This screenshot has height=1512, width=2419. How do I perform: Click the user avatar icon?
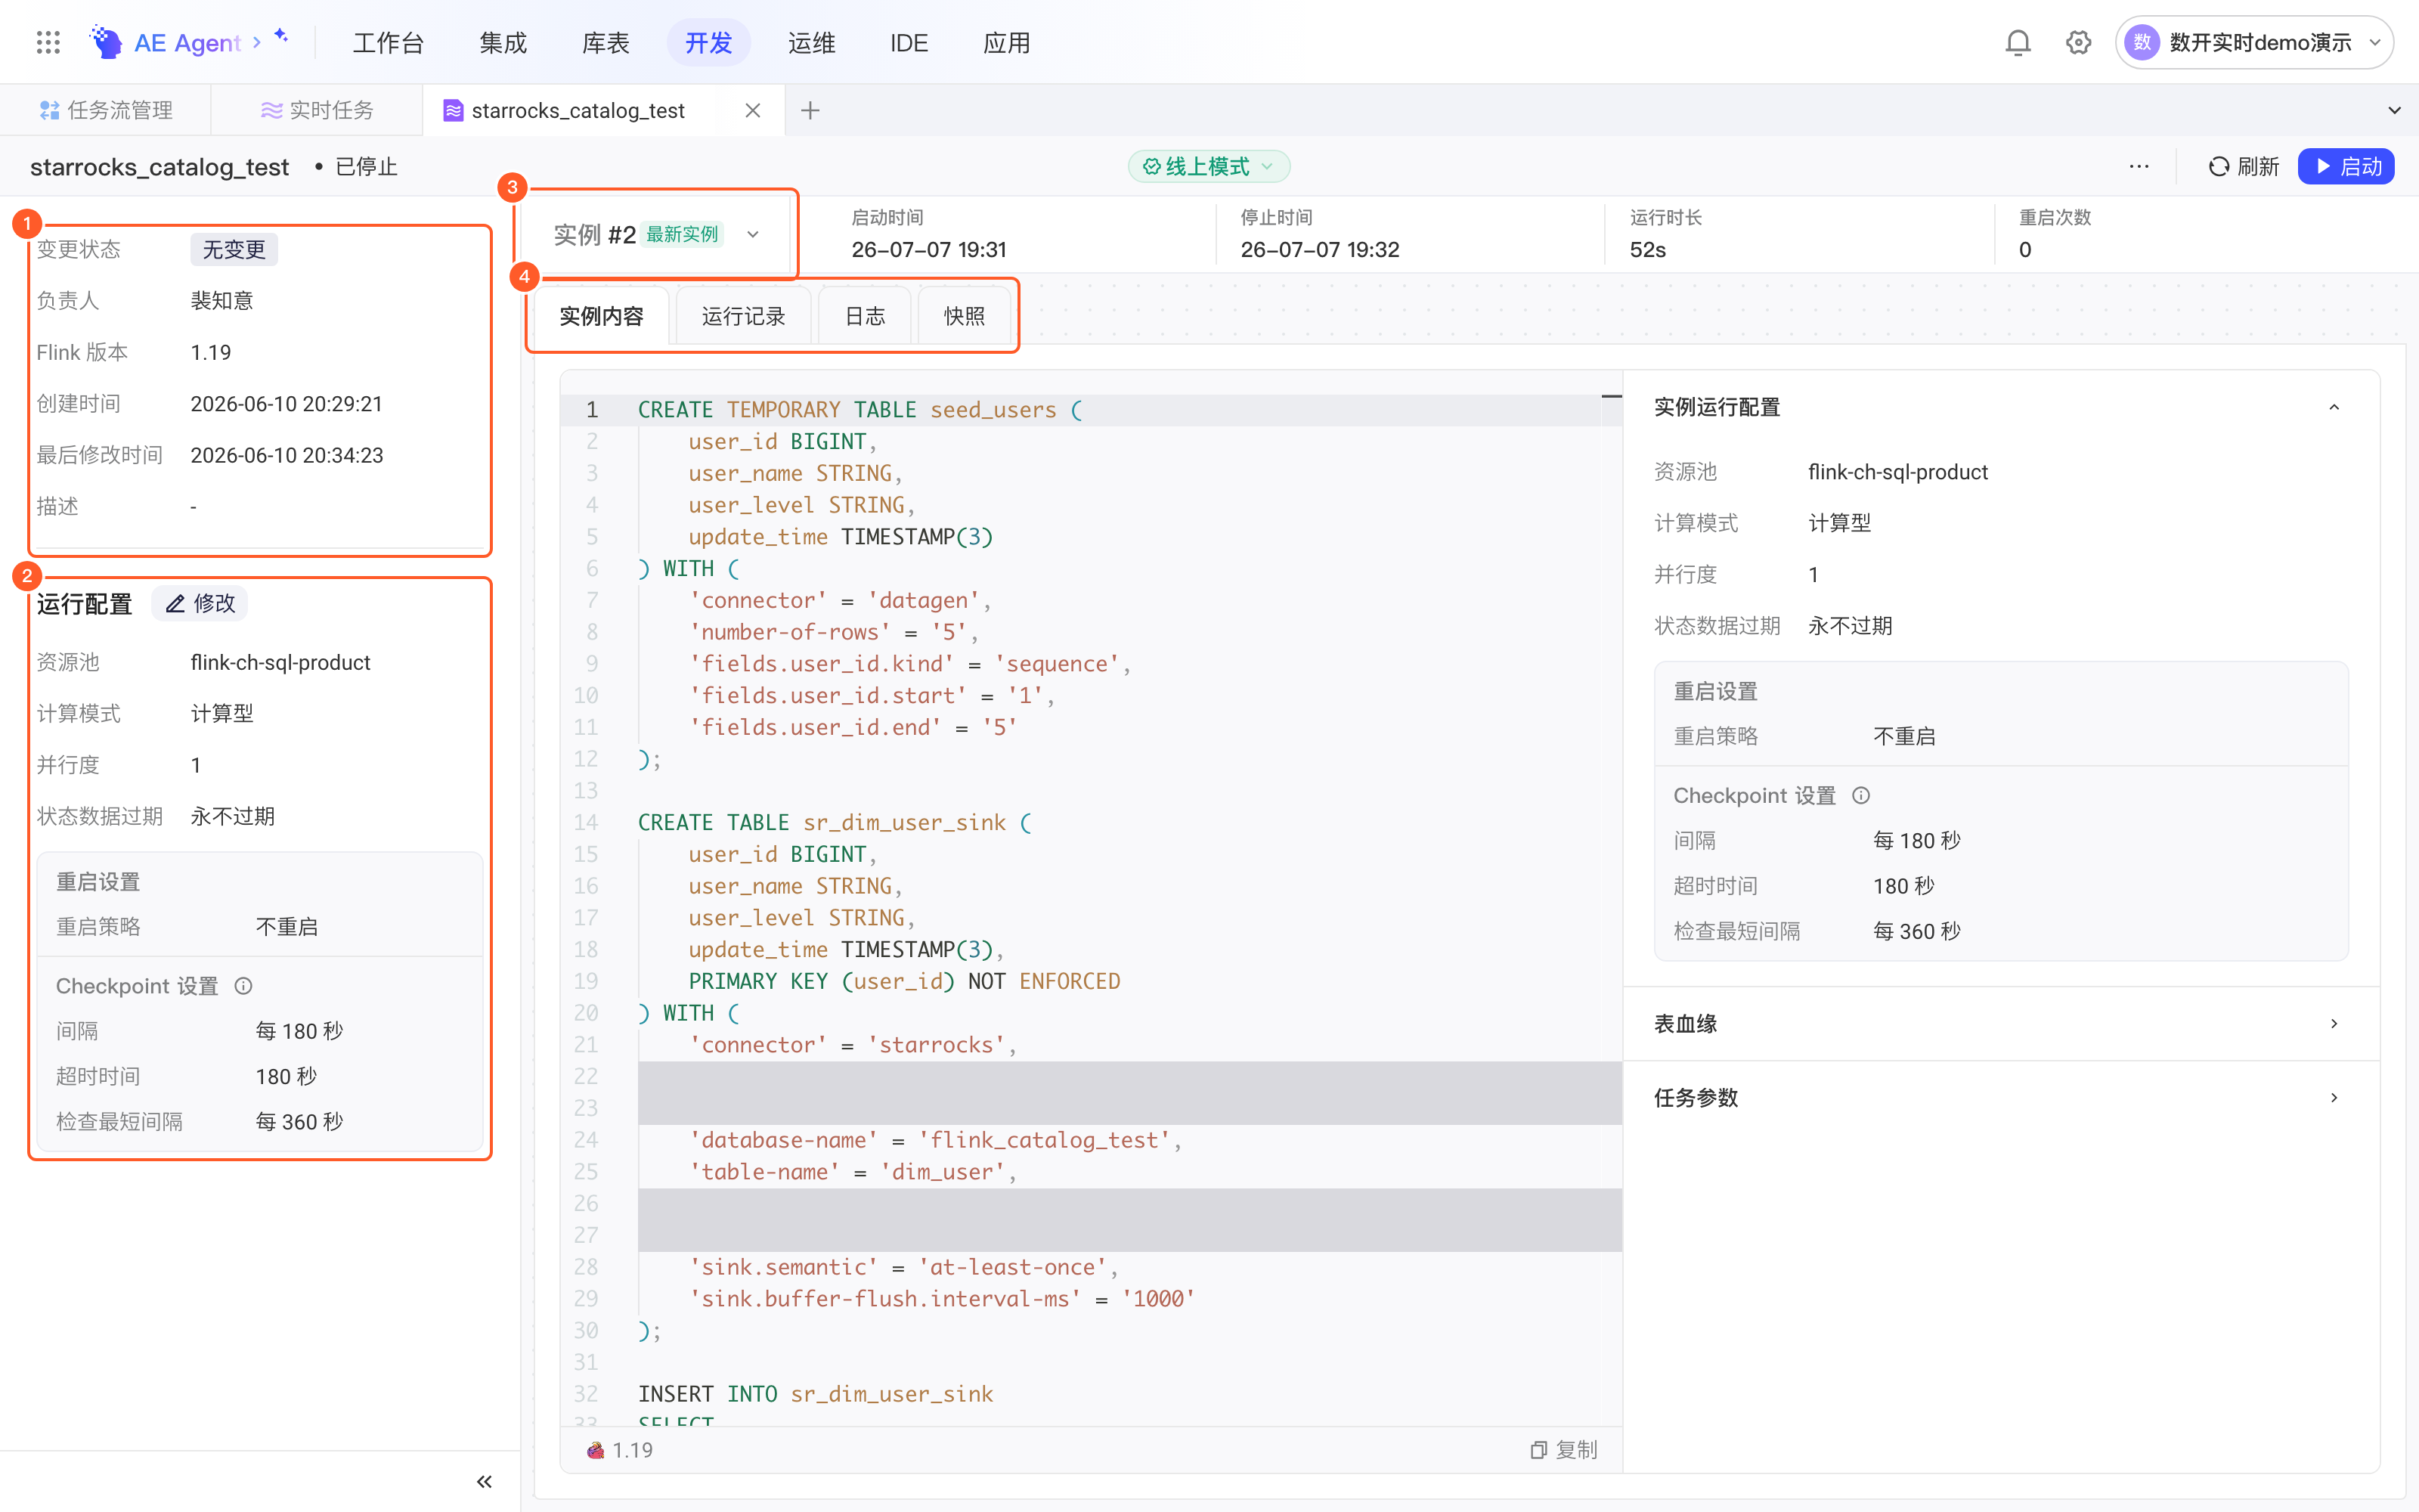pos(2141,42)
